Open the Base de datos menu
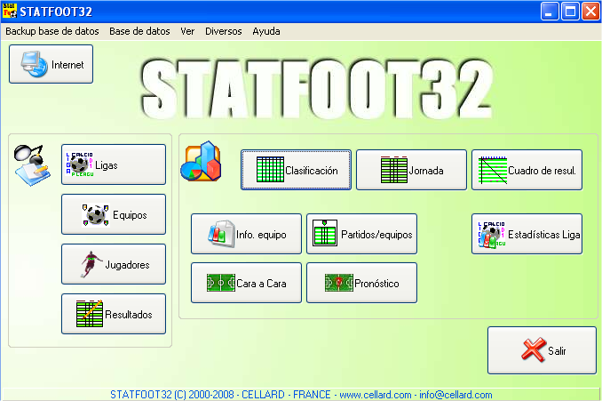 139,31
